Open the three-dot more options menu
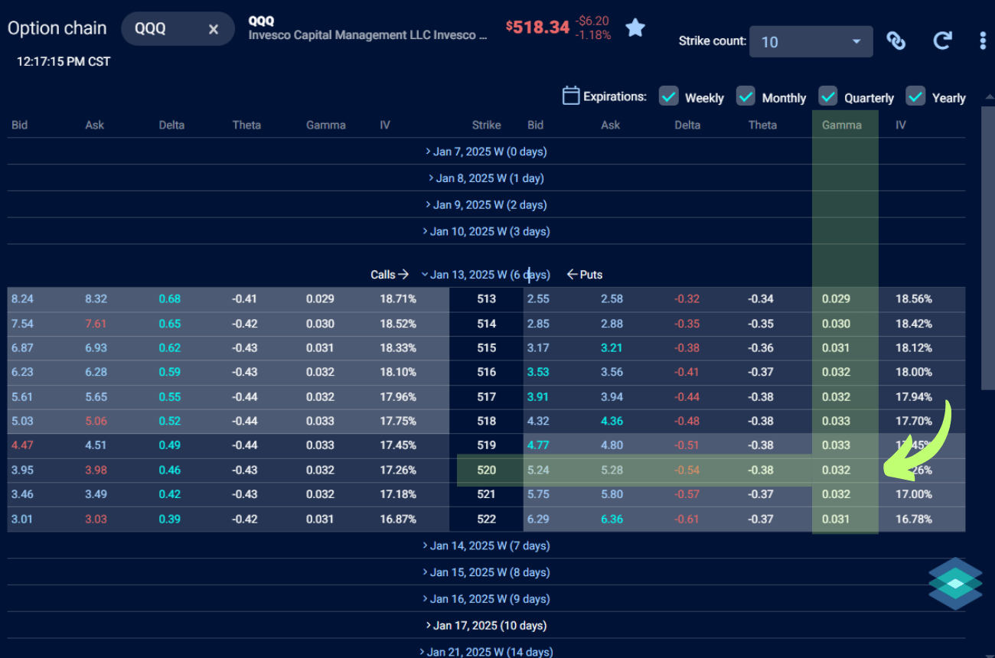 (x=983, y=41)
